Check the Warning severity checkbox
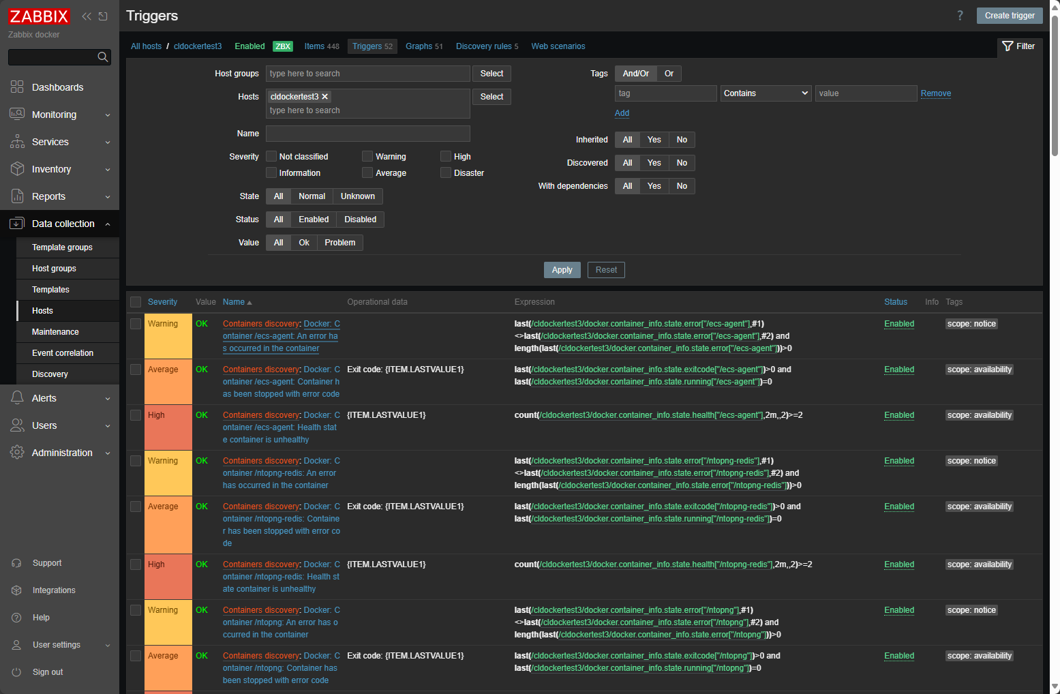Image resolution: width=1060 pixels, height=694 pixels. click(x=367, y=156)
